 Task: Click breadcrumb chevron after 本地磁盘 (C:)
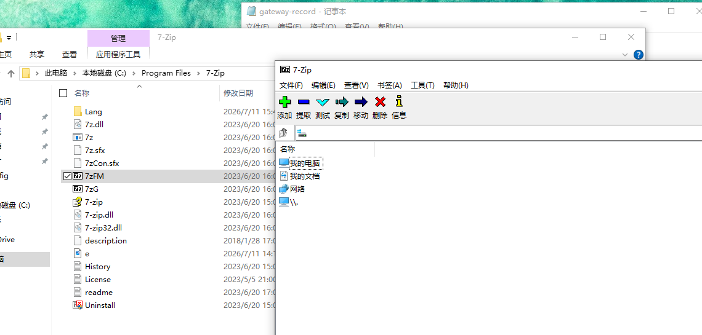coord(134,73)
